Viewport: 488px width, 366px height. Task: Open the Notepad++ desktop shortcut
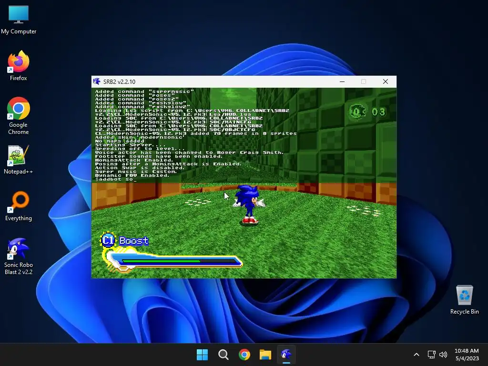(x=19, y=160)
